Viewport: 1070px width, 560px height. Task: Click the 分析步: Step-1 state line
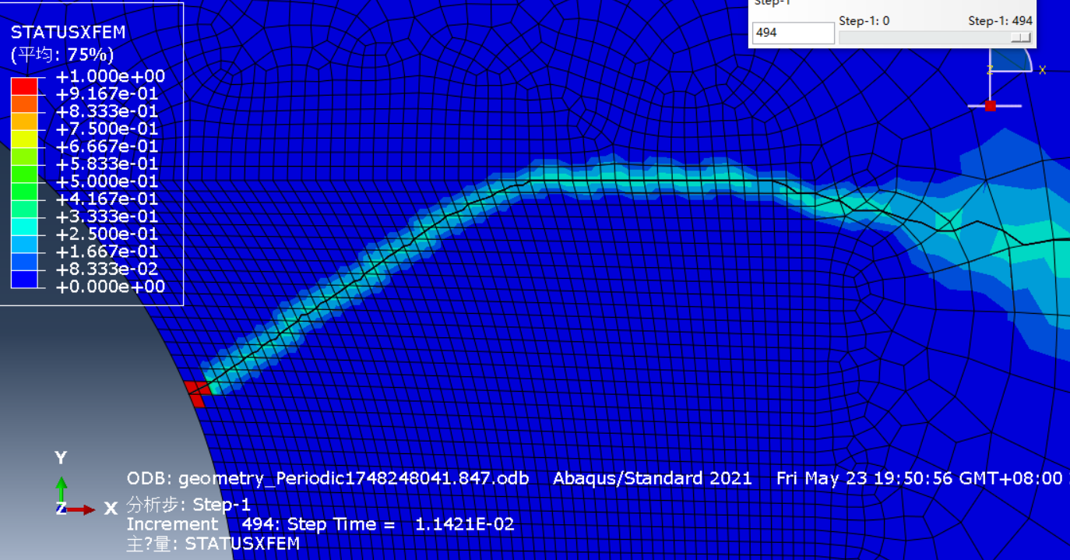coord(189,504)
